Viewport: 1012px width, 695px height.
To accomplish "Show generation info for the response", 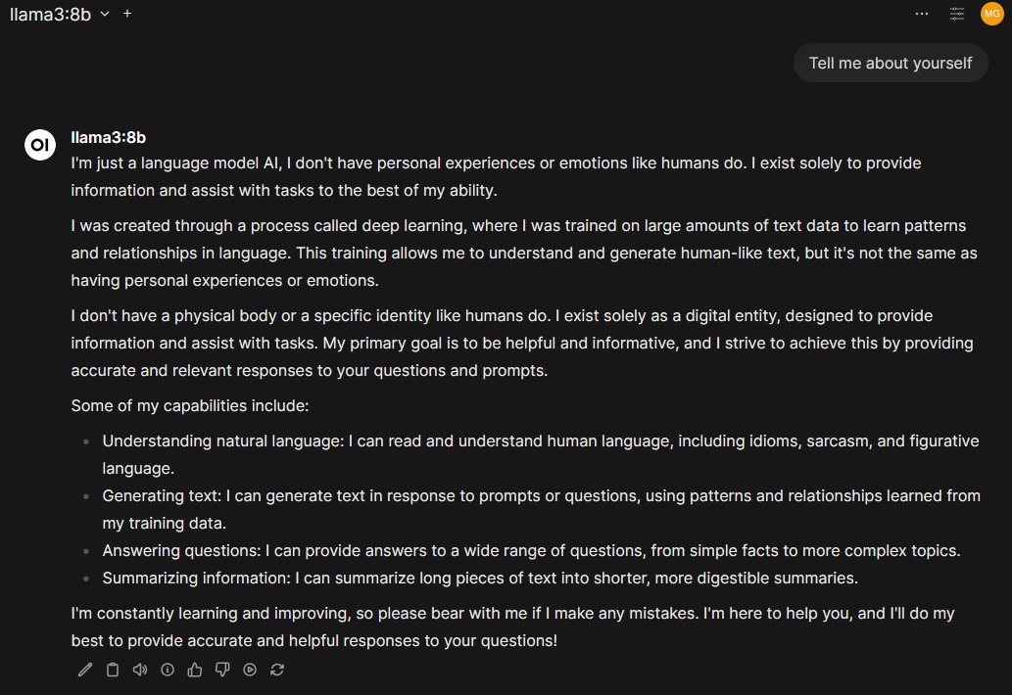I will click(x=168, y=671).
